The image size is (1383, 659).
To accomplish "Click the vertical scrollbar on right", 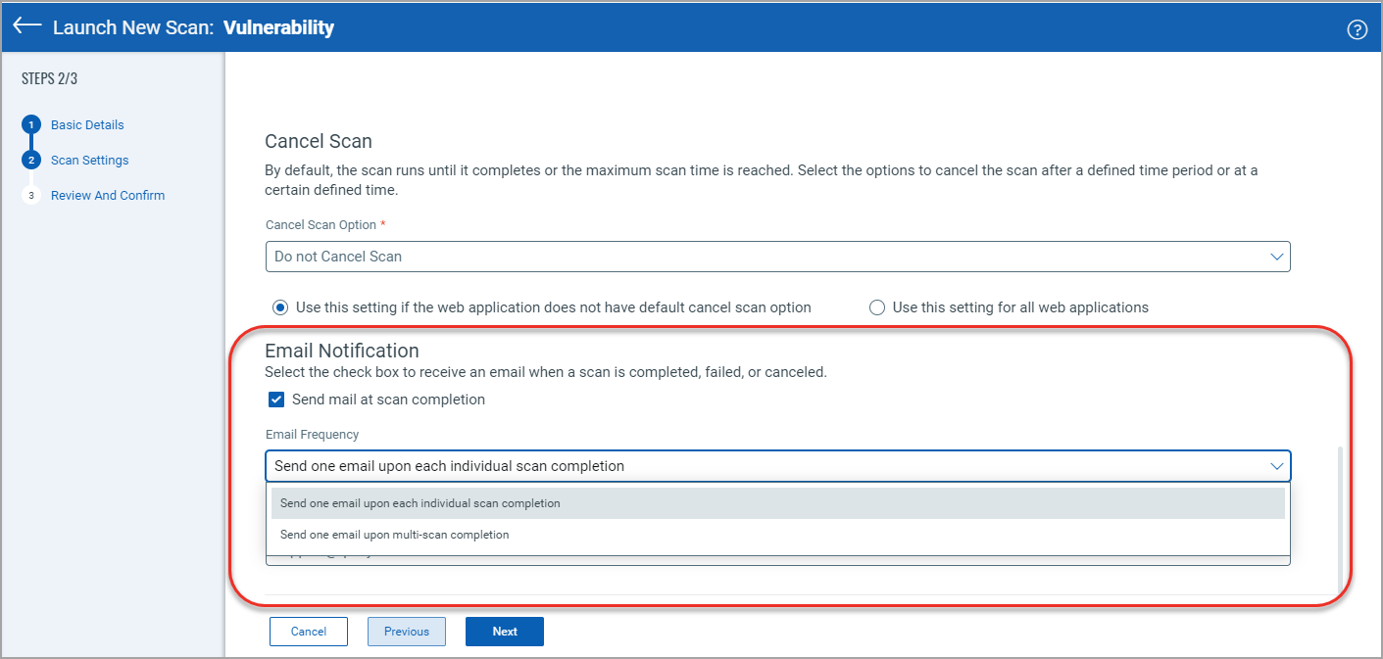I will pyautogui.click(x=1340, y=519).
